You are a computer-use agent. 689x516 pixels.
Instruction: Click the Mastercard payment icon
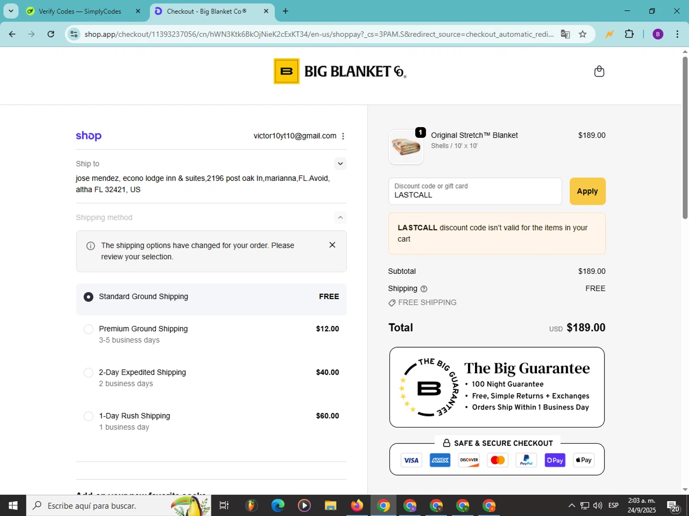pyautogui.click(x=497, y=460)
